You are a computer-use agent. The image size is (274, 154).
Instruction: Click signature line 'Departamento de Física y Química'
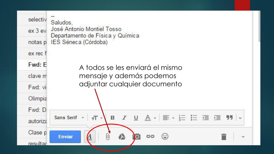point(95,36)
